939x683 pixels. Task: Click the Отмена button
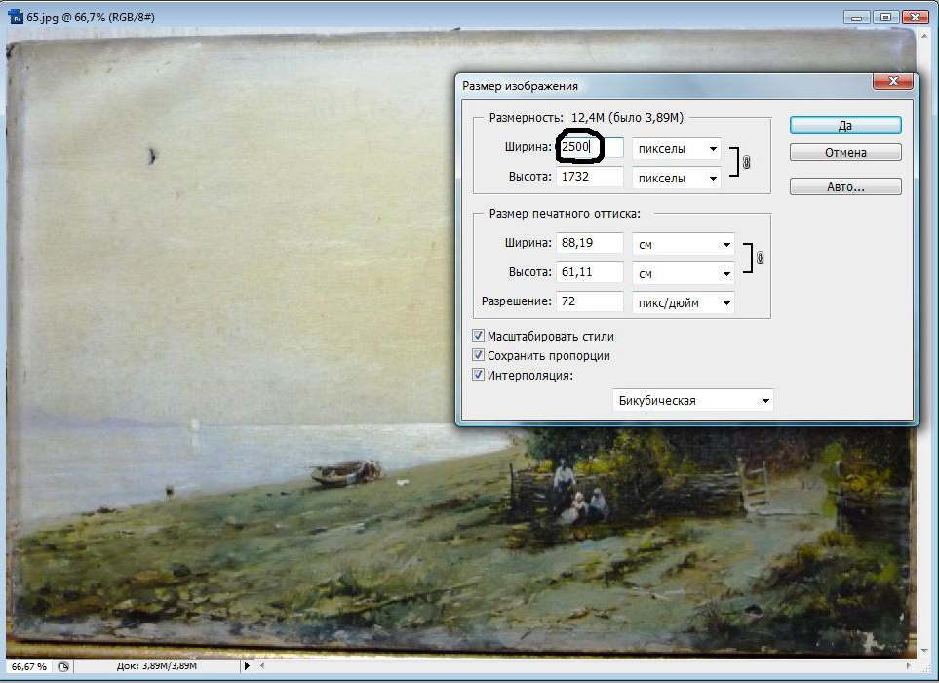[844, 153]
